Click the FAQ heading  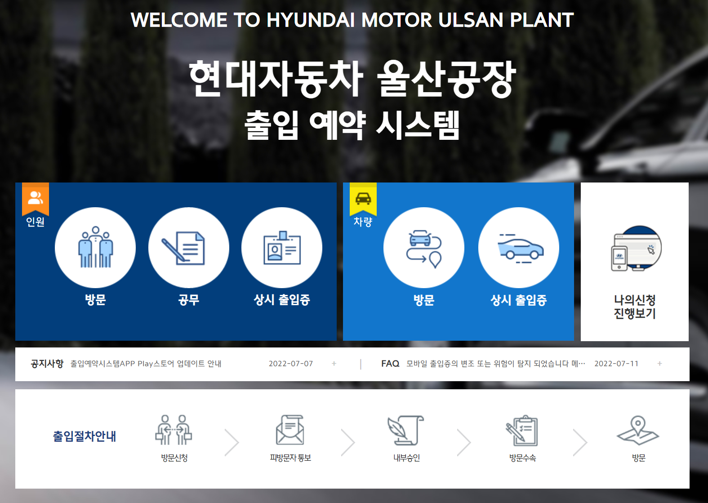(390, 364)
